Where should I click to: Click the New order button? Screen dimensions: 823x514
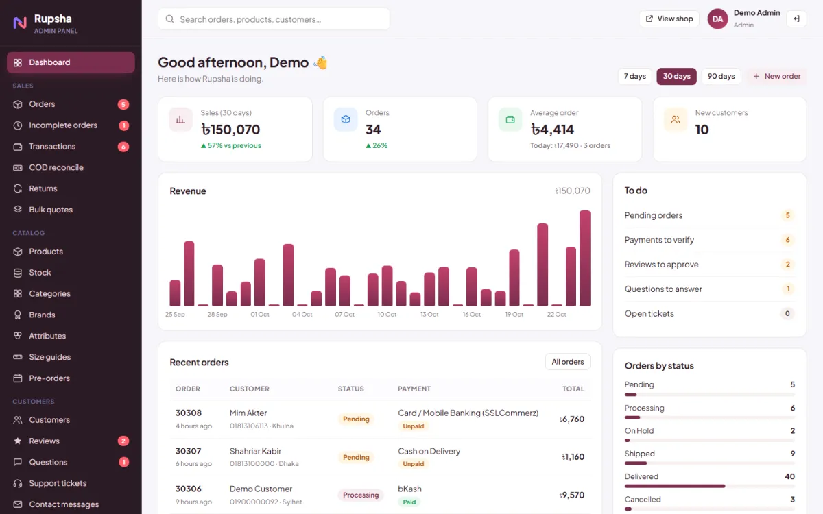click(x=776, y=76)
